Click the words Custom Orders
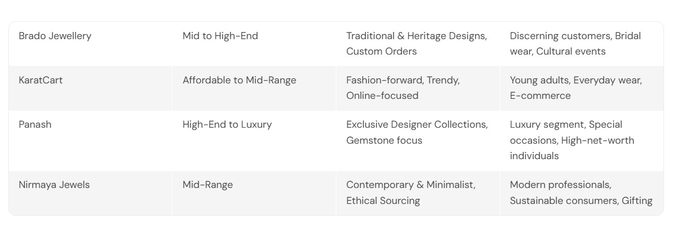 [381, 52]
